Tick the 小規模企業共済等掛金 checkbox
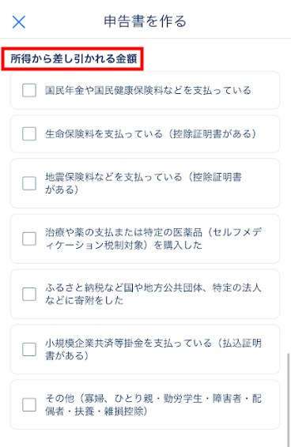This screenshot has height=447, width=291. pyautogui.click(x=29, y=349)
